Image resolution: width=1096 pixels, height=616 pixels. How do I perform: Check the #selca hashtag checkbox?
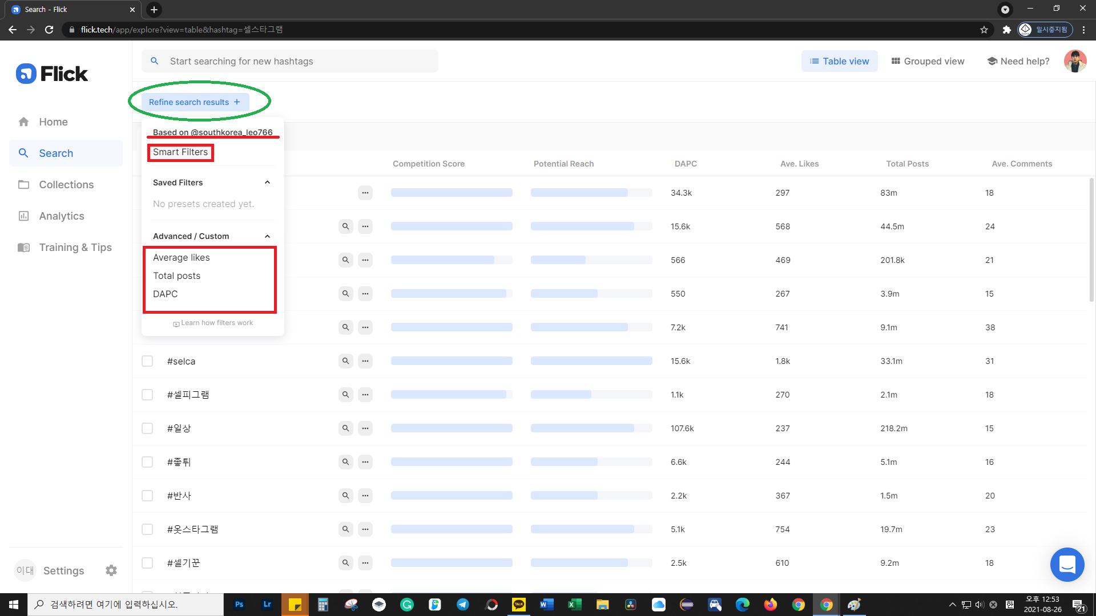(x=147, y=361)
